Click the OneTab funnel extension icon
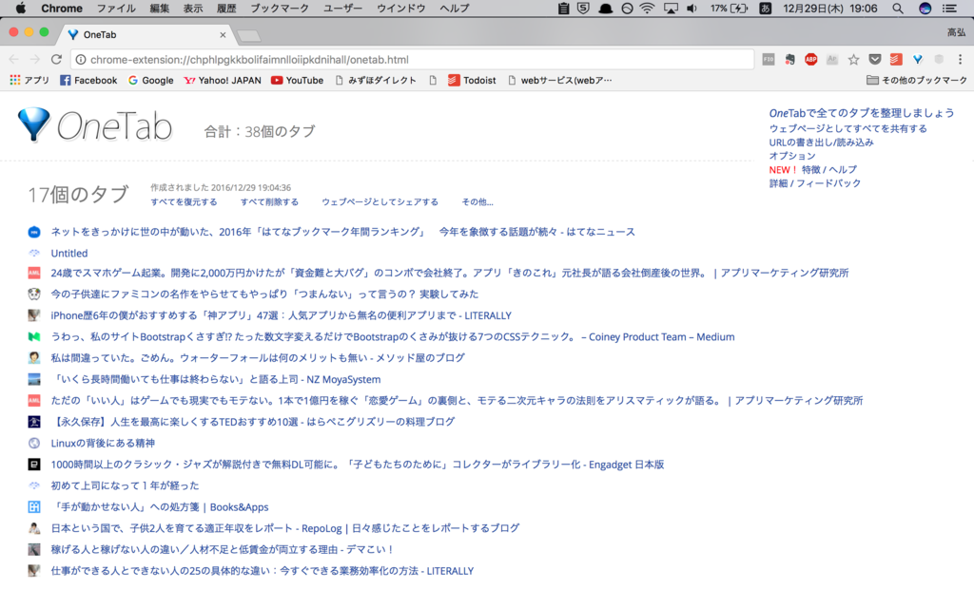 pos(918,60)
